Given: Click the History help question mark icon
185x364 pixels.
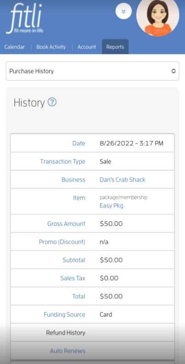Looking at the screenshot, I should [52, 102].
